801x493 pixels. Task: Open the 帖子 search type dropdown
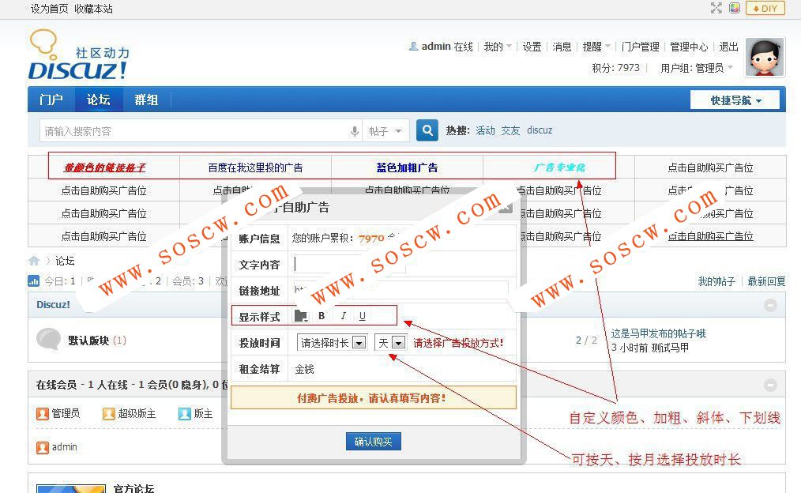385,131
